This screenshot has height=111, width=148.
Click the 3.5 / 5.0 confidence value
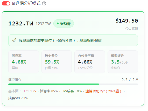[130, 79]
